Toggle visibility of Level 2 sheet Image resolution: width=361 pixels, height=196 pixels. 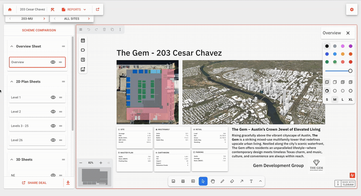point(53,112)
